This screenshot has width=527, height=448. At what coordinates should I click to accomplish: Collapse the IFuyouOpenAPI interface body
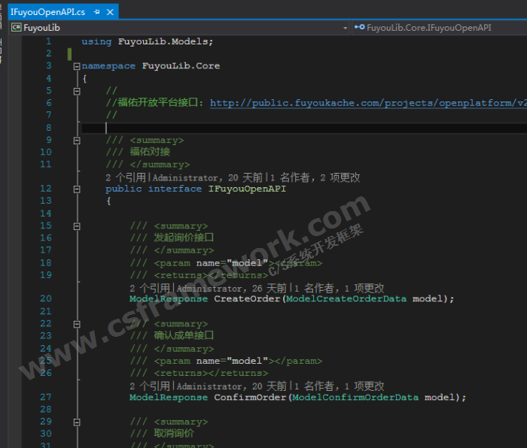click(x=76, y=189)
